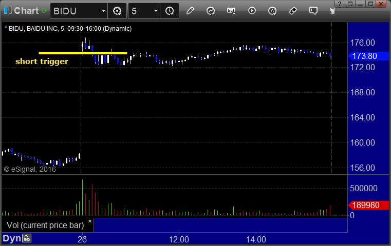
Task: Click the 164.00 price axis label
Action: point(362,117)
